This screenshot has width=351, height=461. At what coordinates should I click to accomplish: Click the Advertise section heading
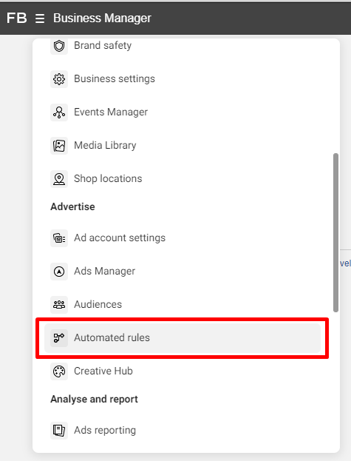[x=72, y=206]
